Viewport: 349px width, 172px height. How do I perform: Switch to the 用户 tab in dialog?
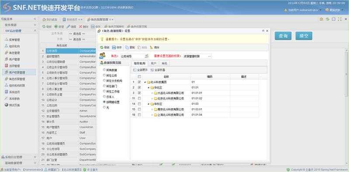click(x=154, y=63)
